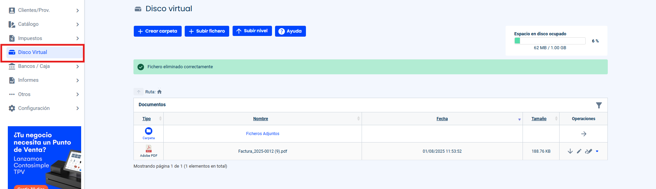Click the signature icon in the PDF row
This screenshot has width=656, height=189.
click(x=588, y=151)
